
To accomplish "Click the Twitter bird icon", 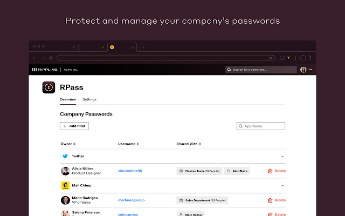I will tap(65, 156).
